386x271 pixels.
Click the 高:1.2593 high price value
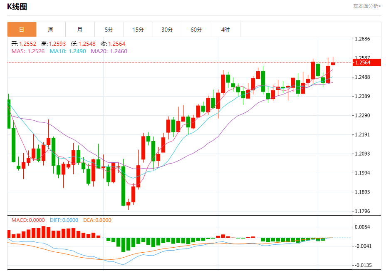click(x=53, y=44)
